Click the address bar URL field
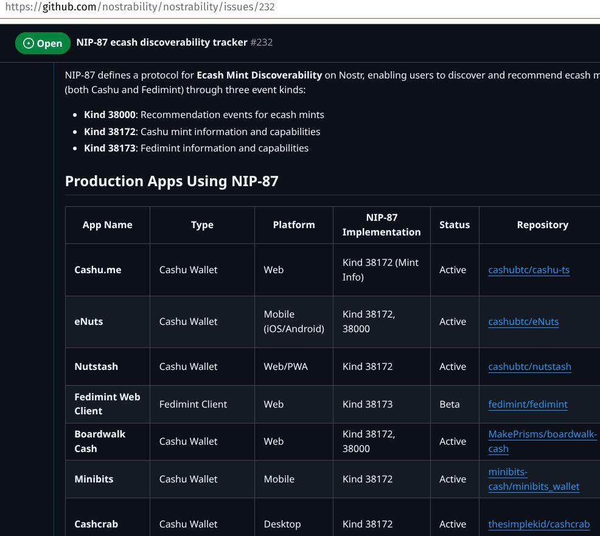 [x=300, y=7]
